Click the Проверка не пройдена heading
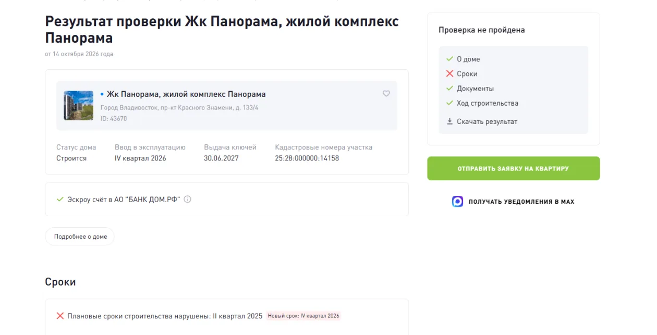Image resolution: width=657 pixels, height=335 pixels. [x=482, y=30]
